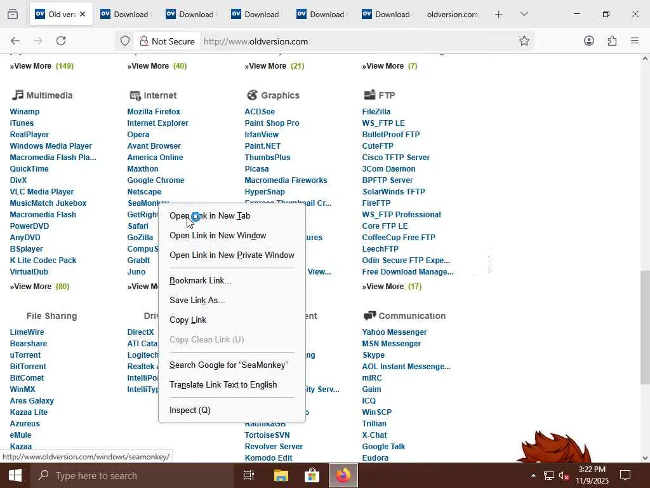Click the Firefox taskbar icon

click(343, 475)
